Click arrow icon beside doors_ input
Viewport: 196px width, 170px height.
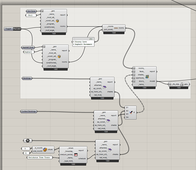[134, 81]
